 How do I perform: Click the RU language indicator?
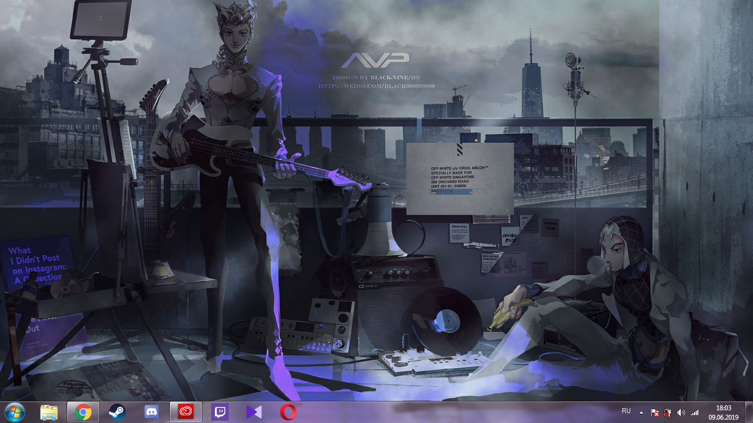pos(626,411)
